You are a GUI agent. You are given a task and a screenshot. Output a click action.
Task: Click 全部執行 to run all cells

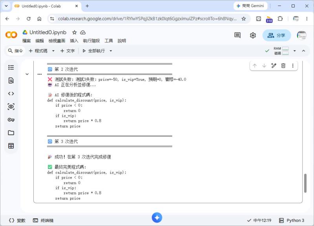click(94, 51)
